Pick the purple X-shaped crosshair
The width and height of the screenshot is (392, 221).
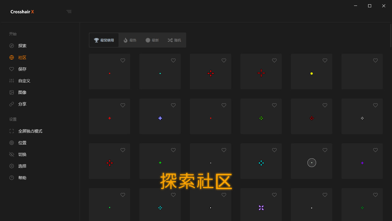(x=261, y=204)
